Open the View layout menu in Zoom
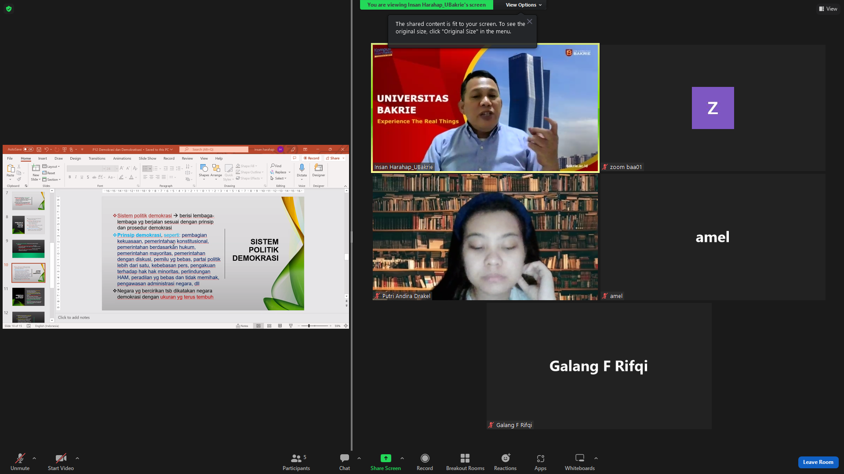844x474 pixels. (x=828, y=9)
